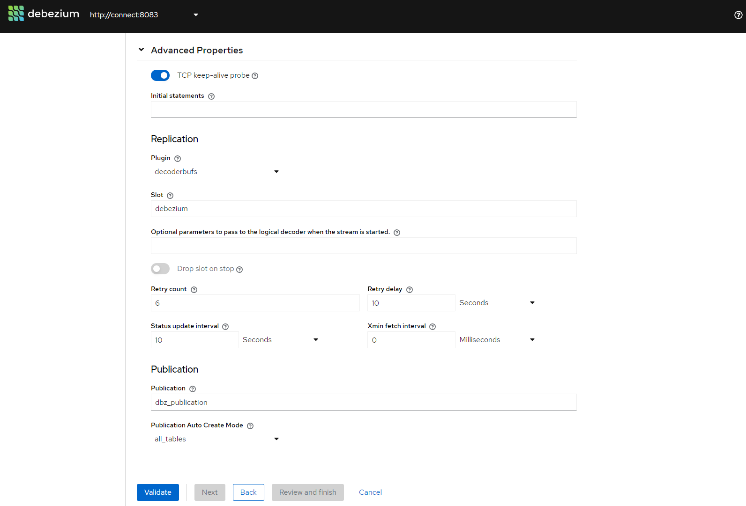This screenshot has height=506, width=746.
Task: Focus the Retry count input field
Action: pos(255,303)
